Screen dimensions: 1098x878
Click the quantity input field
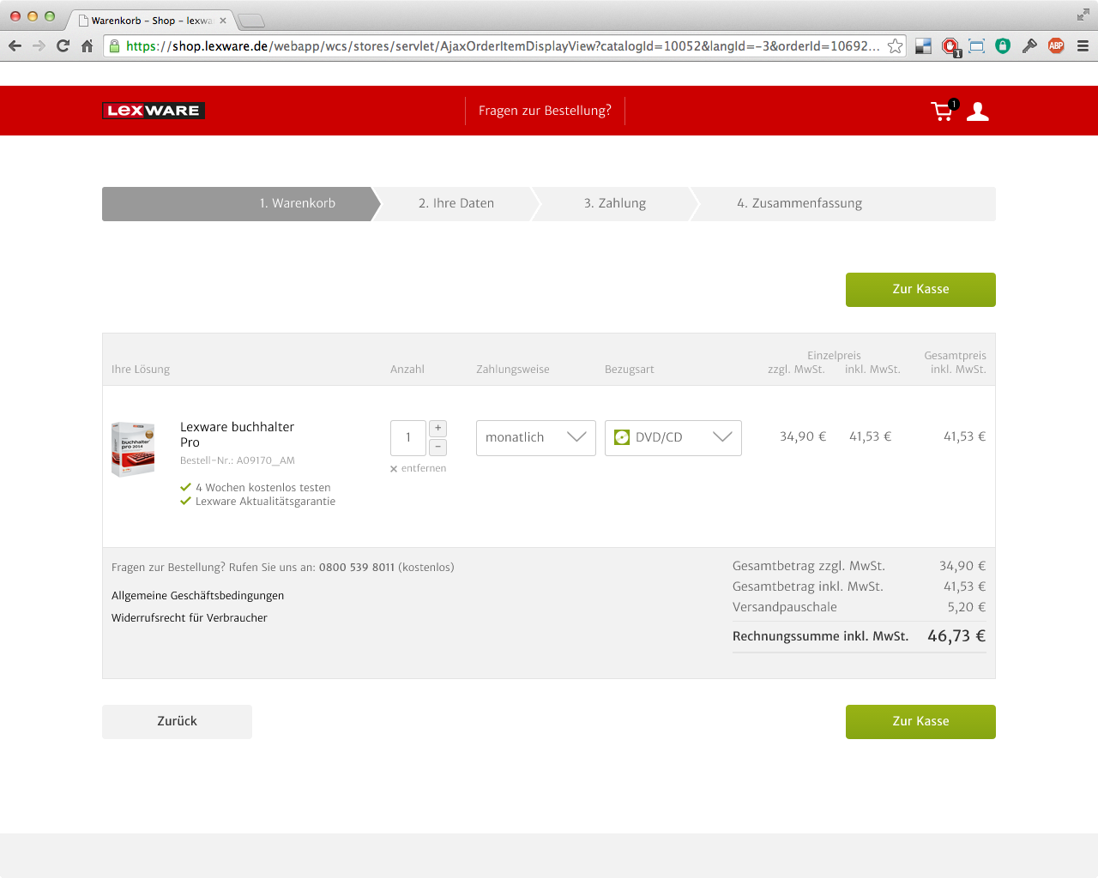click(408, 438)
